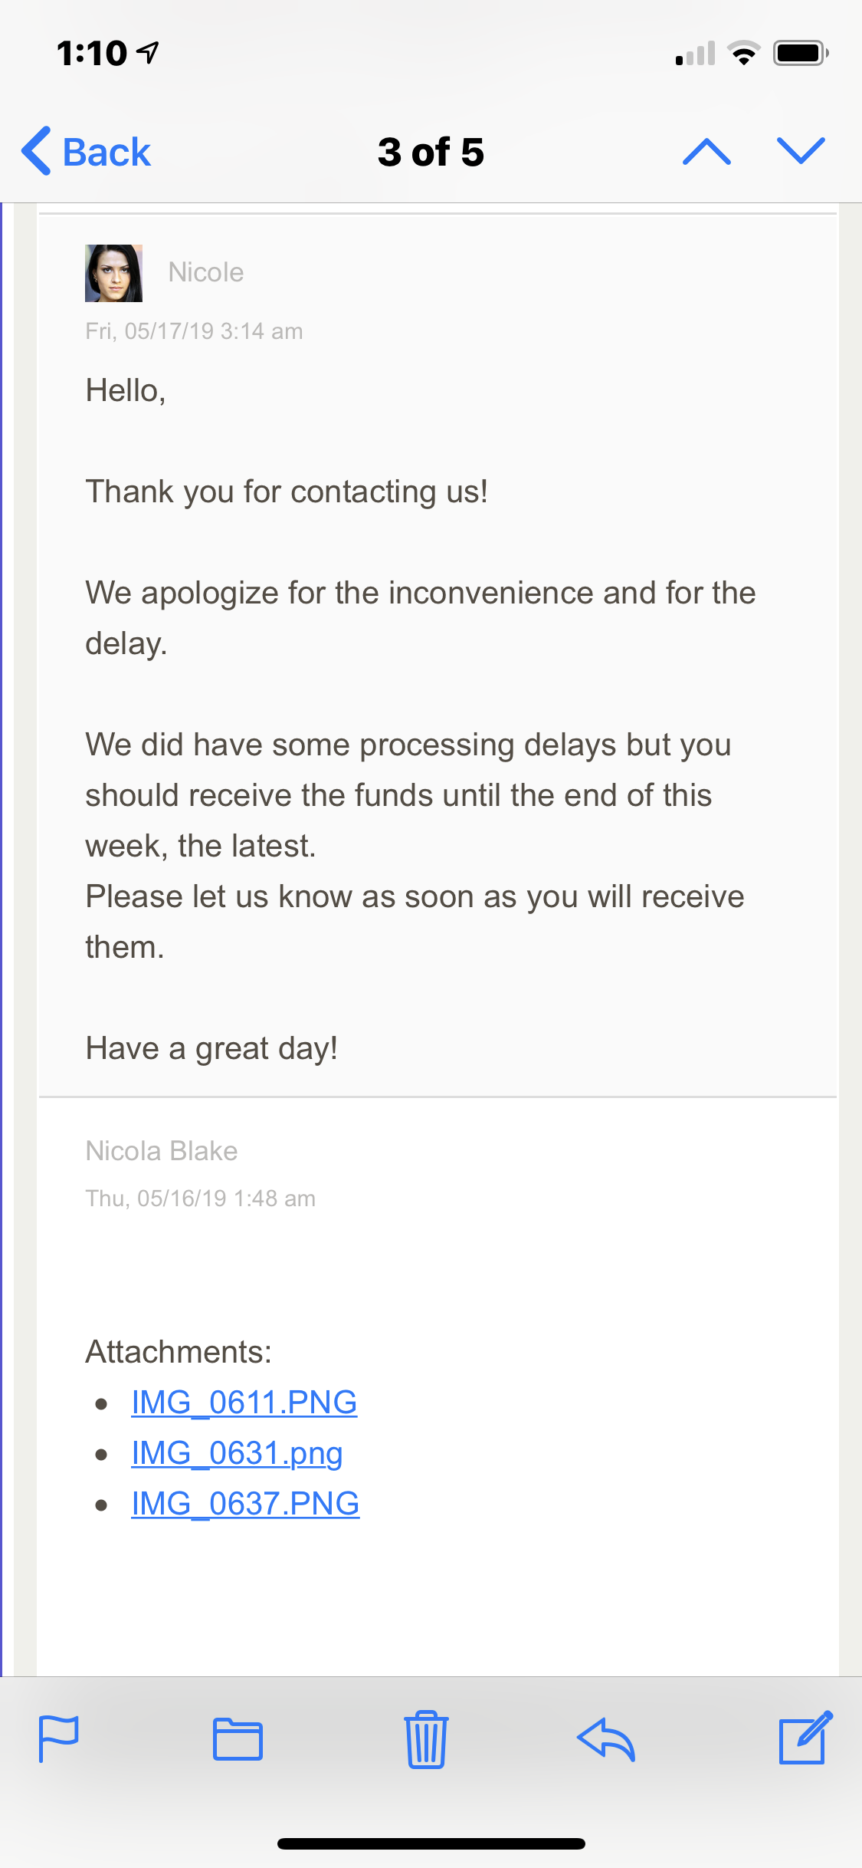862x1868 pixels.
Task: Tap the home indicator bar
Action: click(x=431, y=1843)
